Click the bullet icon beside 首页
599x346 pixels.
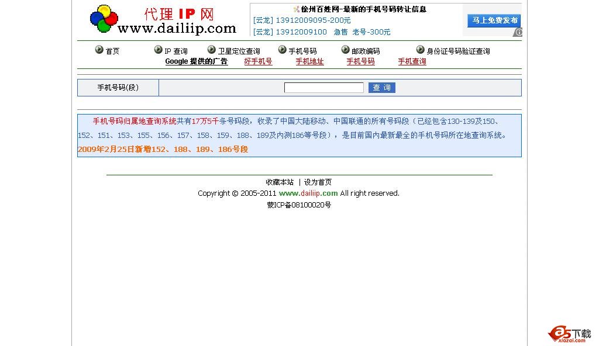[99, 50]
